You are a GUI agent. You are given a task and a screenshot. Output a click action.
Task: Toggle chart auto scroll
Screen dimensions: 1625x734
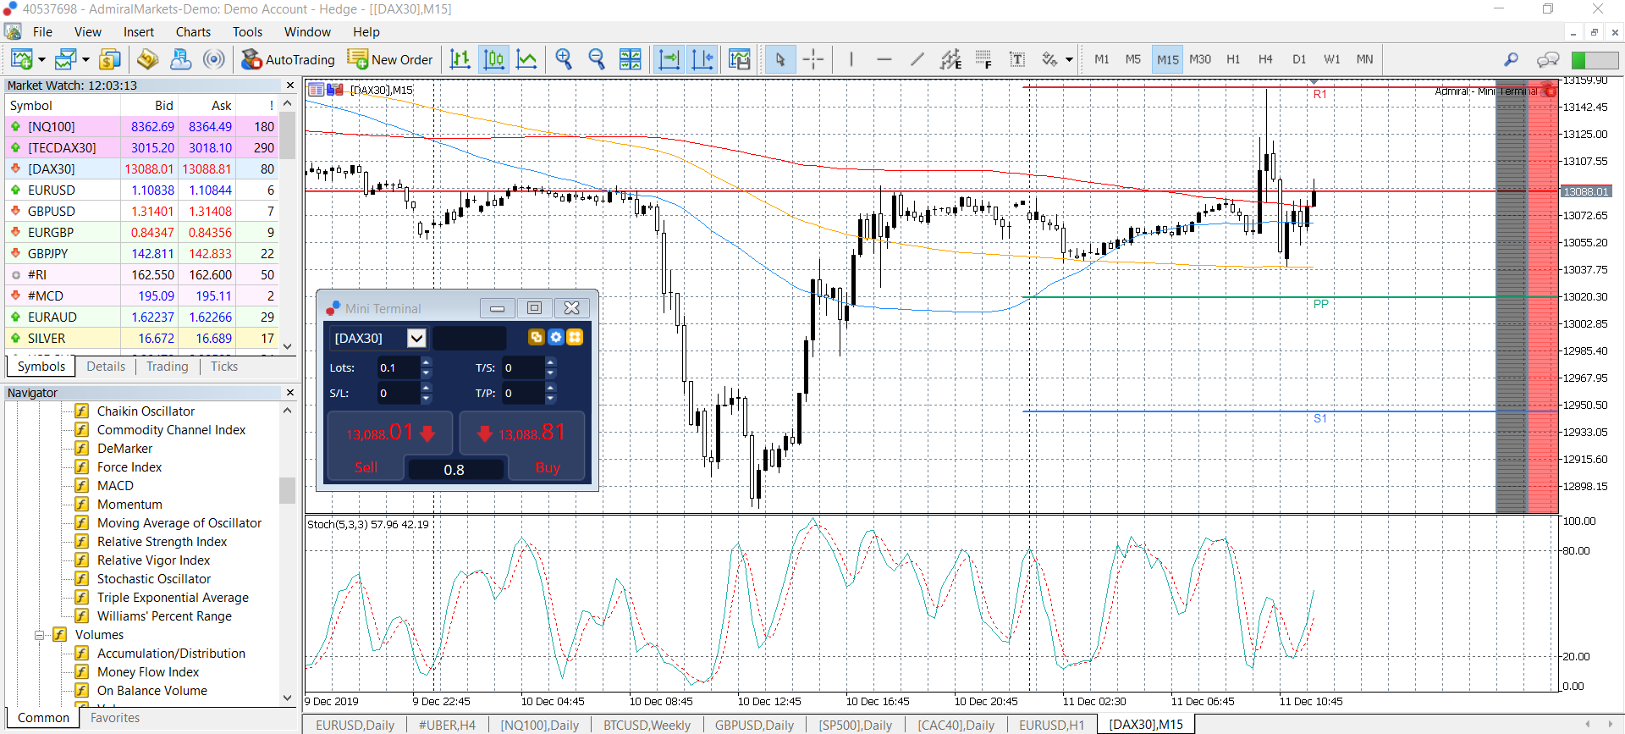(669, 59)
